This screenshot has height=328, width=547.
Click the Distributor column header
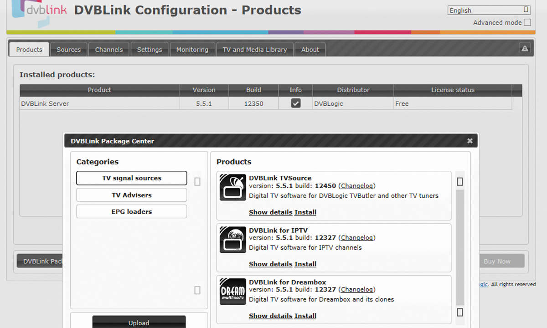(353, 90)
